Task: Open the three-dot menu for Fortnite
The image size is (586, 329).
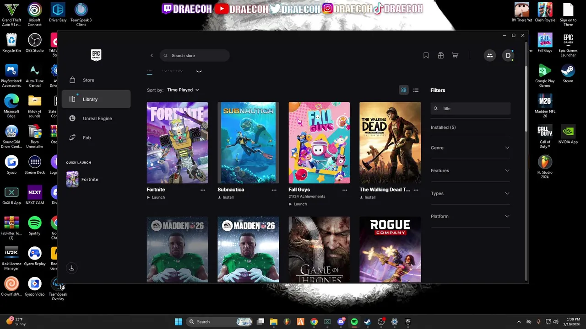Action: pyautogui.click(x=203, y=190)
